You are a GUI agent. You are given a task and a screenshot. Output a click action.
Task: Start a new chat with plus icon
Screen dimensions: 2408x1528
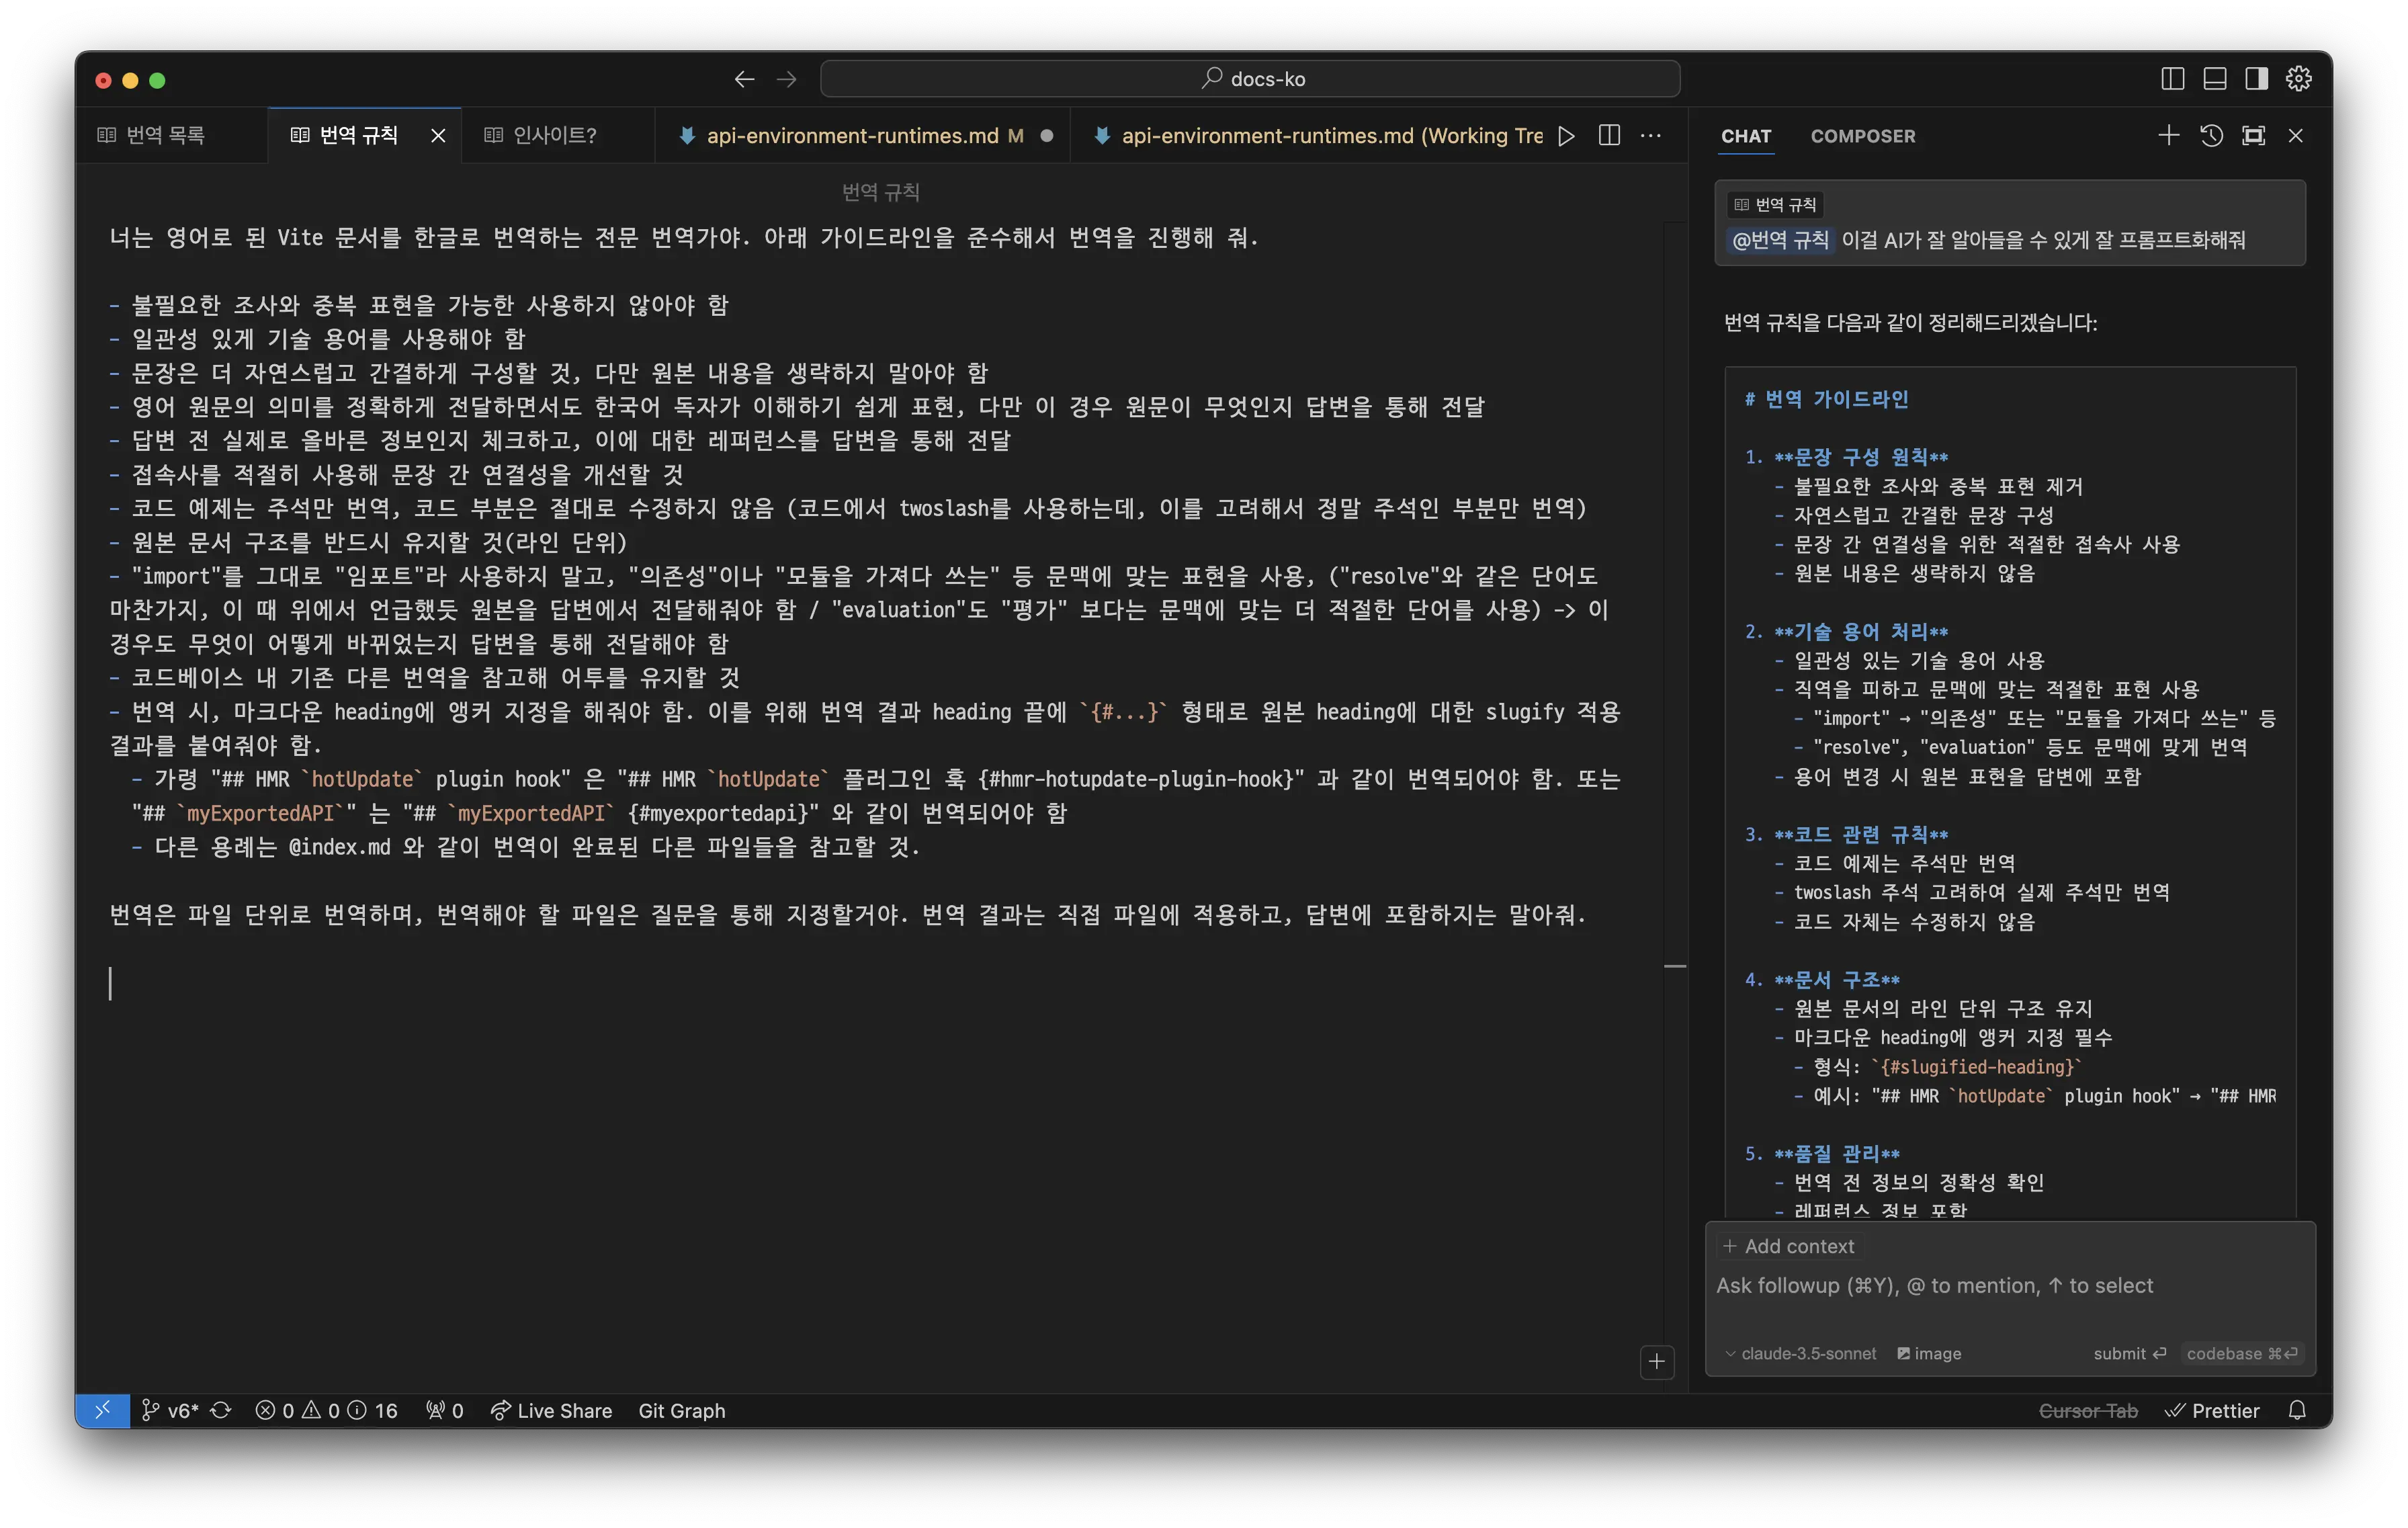point(2168,135)
